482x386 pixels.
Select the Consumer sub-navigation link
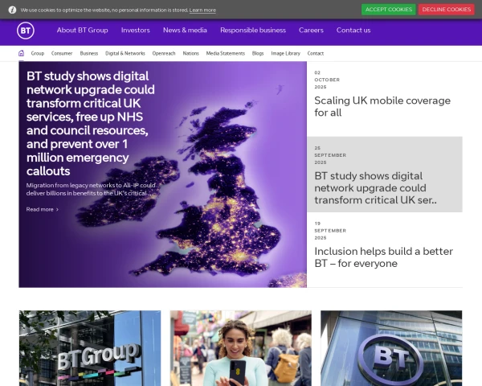[62, 53]
